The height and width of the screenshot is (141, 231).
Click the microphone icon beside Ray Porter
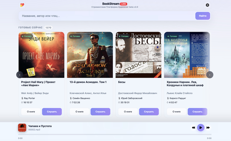coord(22,98)
